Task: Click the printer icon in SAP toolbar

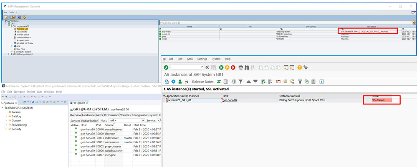Action: pyautogui.click(x=241, y=67)
